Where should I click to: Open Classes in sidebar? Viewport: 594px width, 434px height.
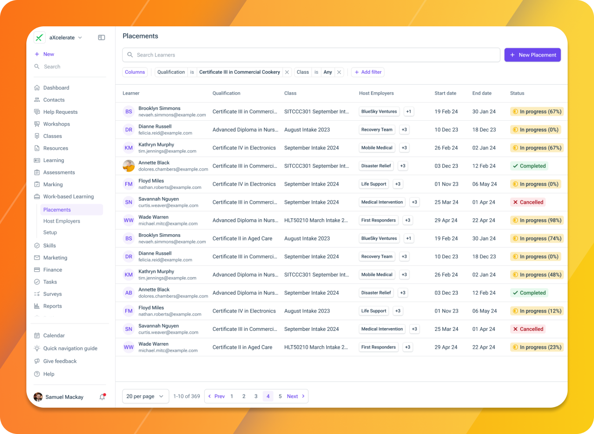[x=53, y=136]
